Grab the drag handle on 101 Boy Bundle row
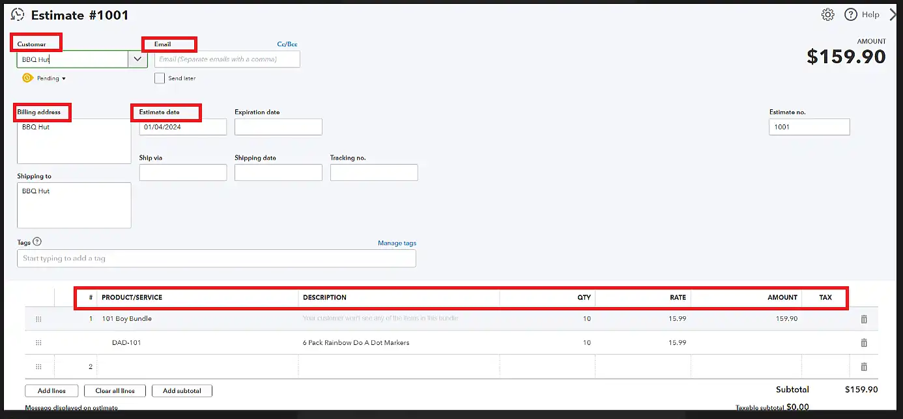903x419 pixels. click(x=38, y=319)
